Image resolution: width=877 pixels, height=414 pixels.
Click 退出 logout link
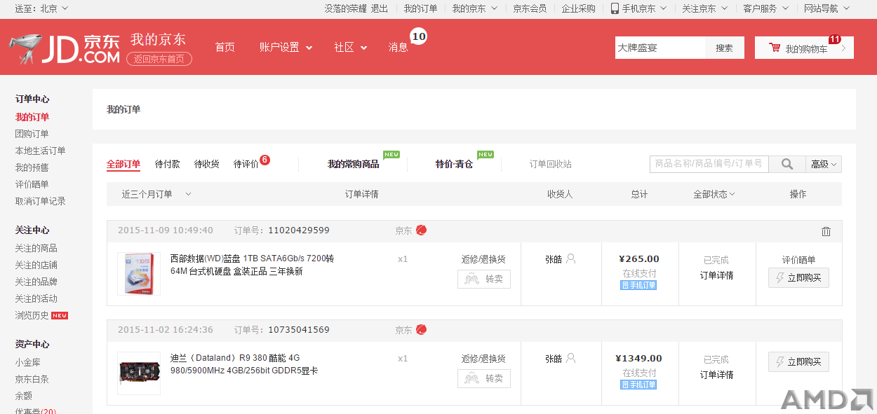coord(380,8)
